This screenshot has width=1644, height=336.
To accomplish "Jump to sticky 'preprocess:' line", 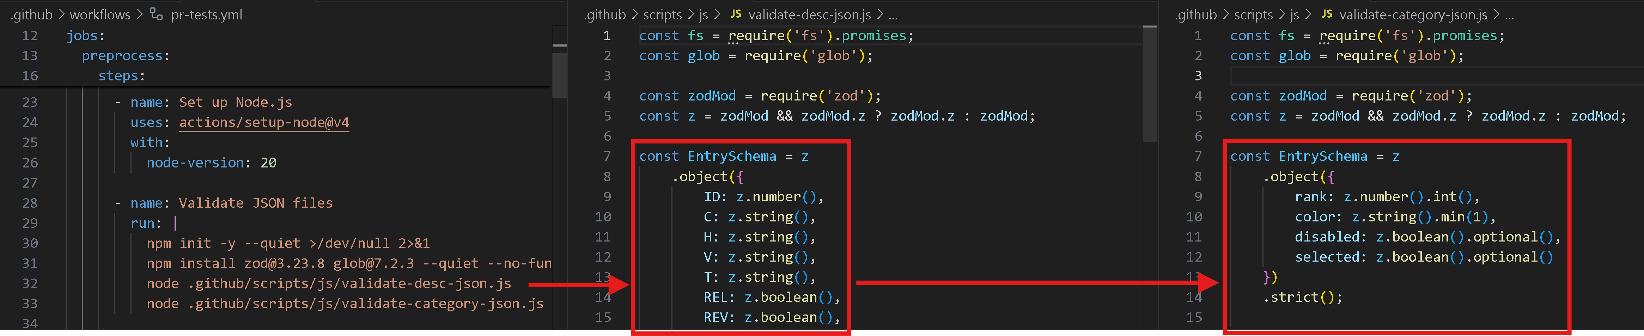I will click(x=126, y=55).
